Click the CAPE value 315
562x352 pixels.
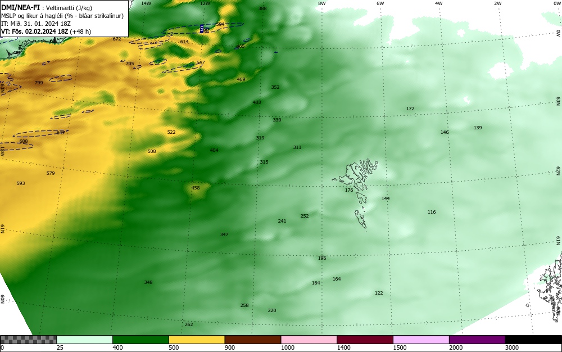tap(264, 162)
